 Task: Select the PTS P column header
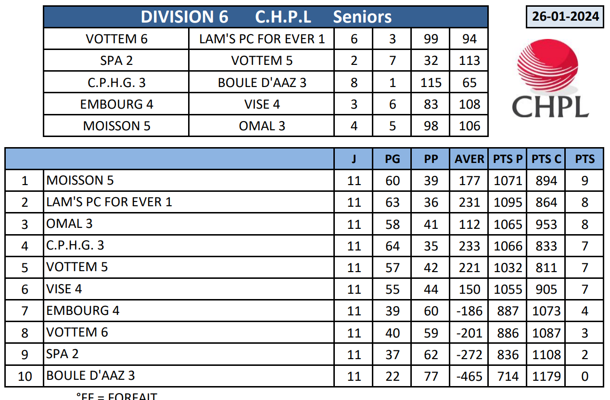508,159
